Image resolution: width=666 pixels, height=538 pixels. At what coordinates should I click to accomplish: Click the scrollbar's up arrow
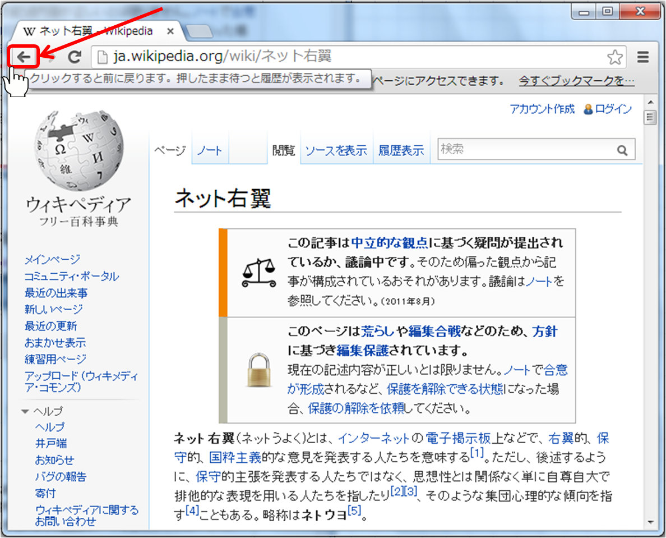click(x=651, y=102)
